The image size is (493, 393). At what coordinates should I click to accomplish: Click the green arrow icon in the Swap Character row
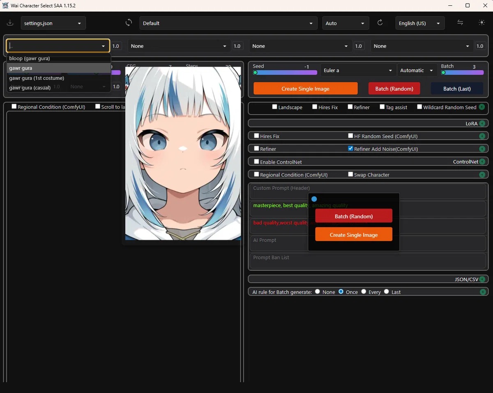[482, 175]
